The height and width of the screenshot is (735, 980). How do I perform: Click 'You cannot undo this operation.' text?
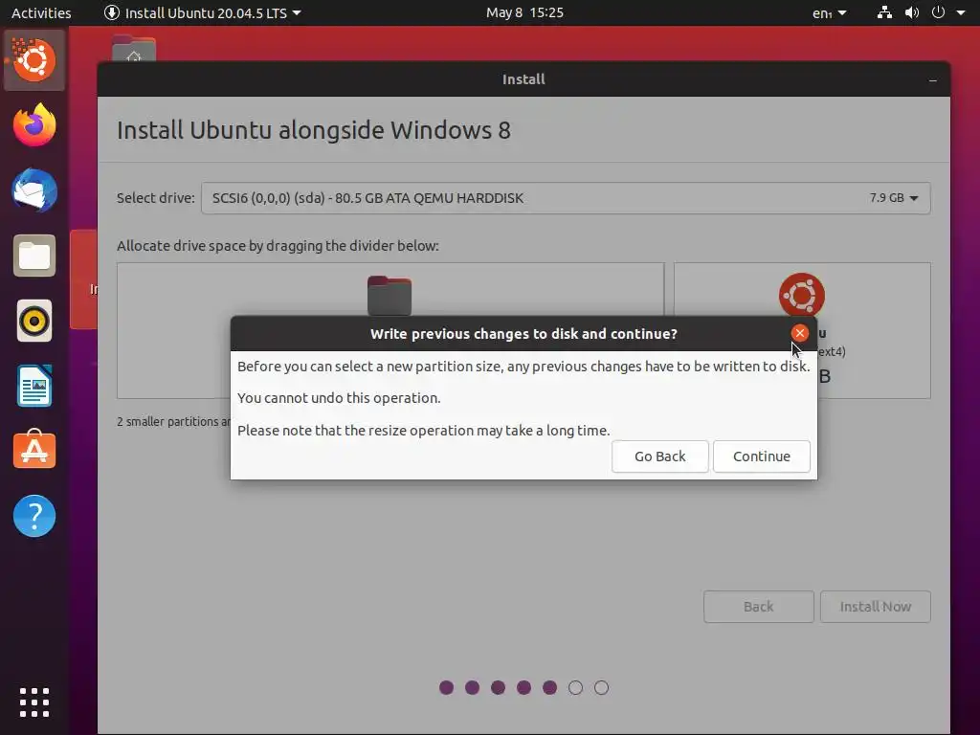point(339,398)
